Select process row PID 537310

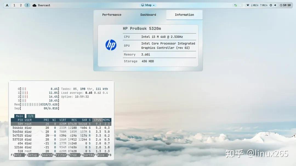click(x=61, y=139)
